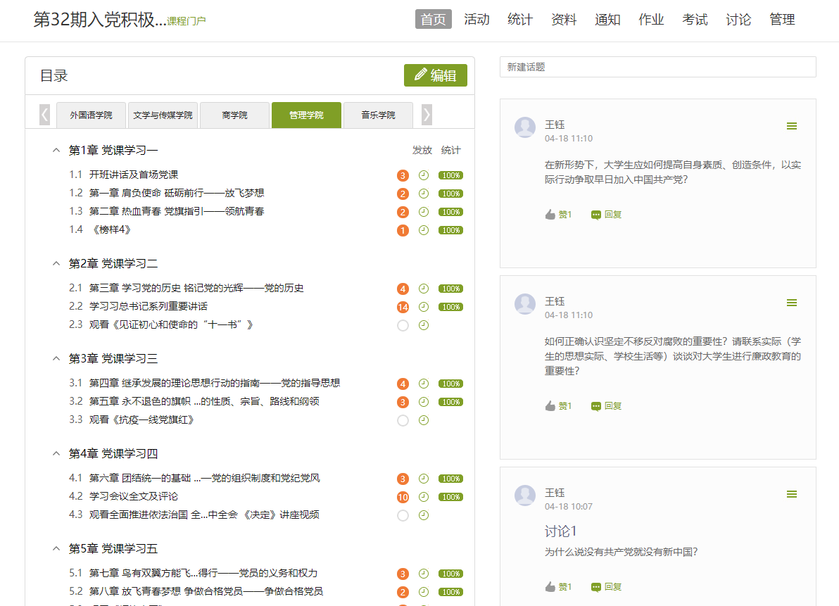Click the green 编辑 button
The width and height of the screenshot is (839, 606).
pyautogui.click(x=435, y=75)
